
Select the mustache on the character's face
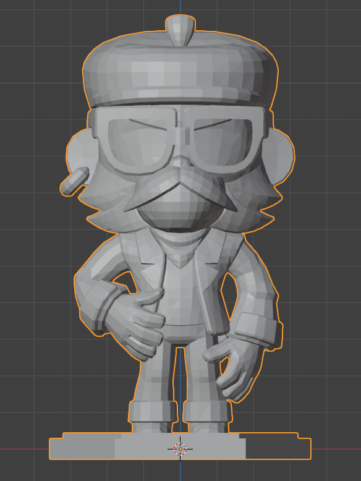180,190
